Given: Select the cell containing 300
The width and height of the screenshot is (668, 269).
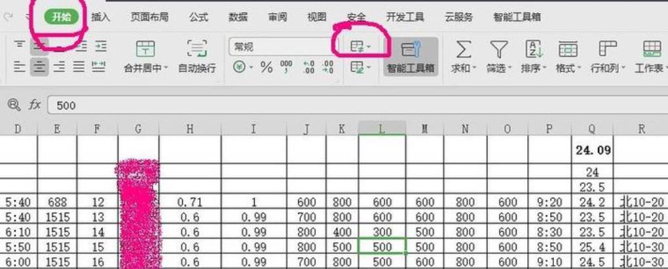Looking at the screenshot, I should [382, 232].
